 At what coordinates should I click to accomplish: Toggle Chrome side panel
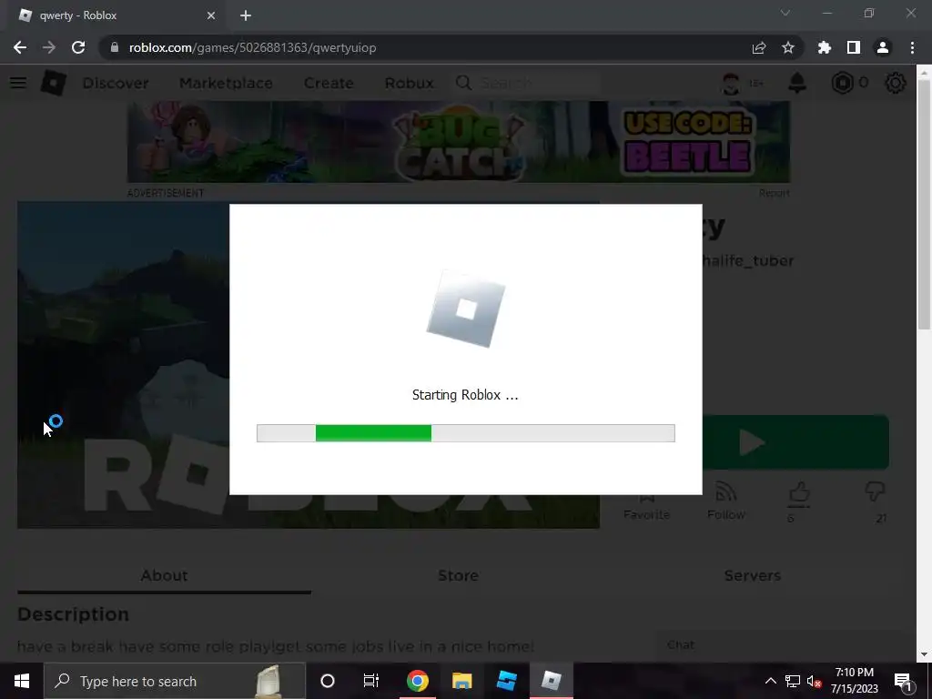pyautogui.click(x=854, y=47)
